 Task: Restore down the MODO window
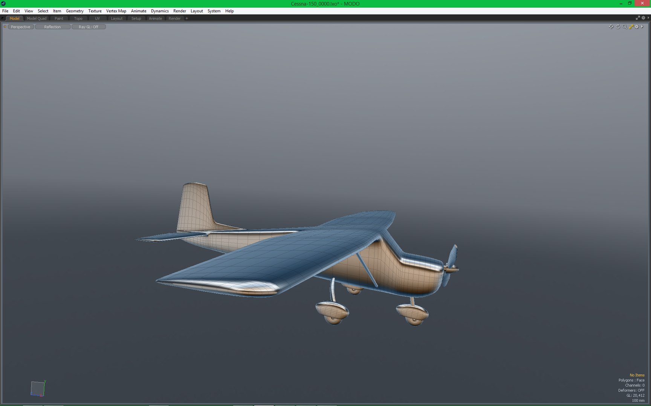(630, 3)
